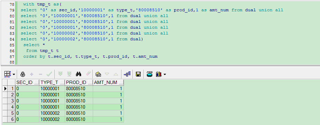Click PROD_ID cell 80008510 in row 3
Viewport: 320px width, 125px height.
(79, 101)
